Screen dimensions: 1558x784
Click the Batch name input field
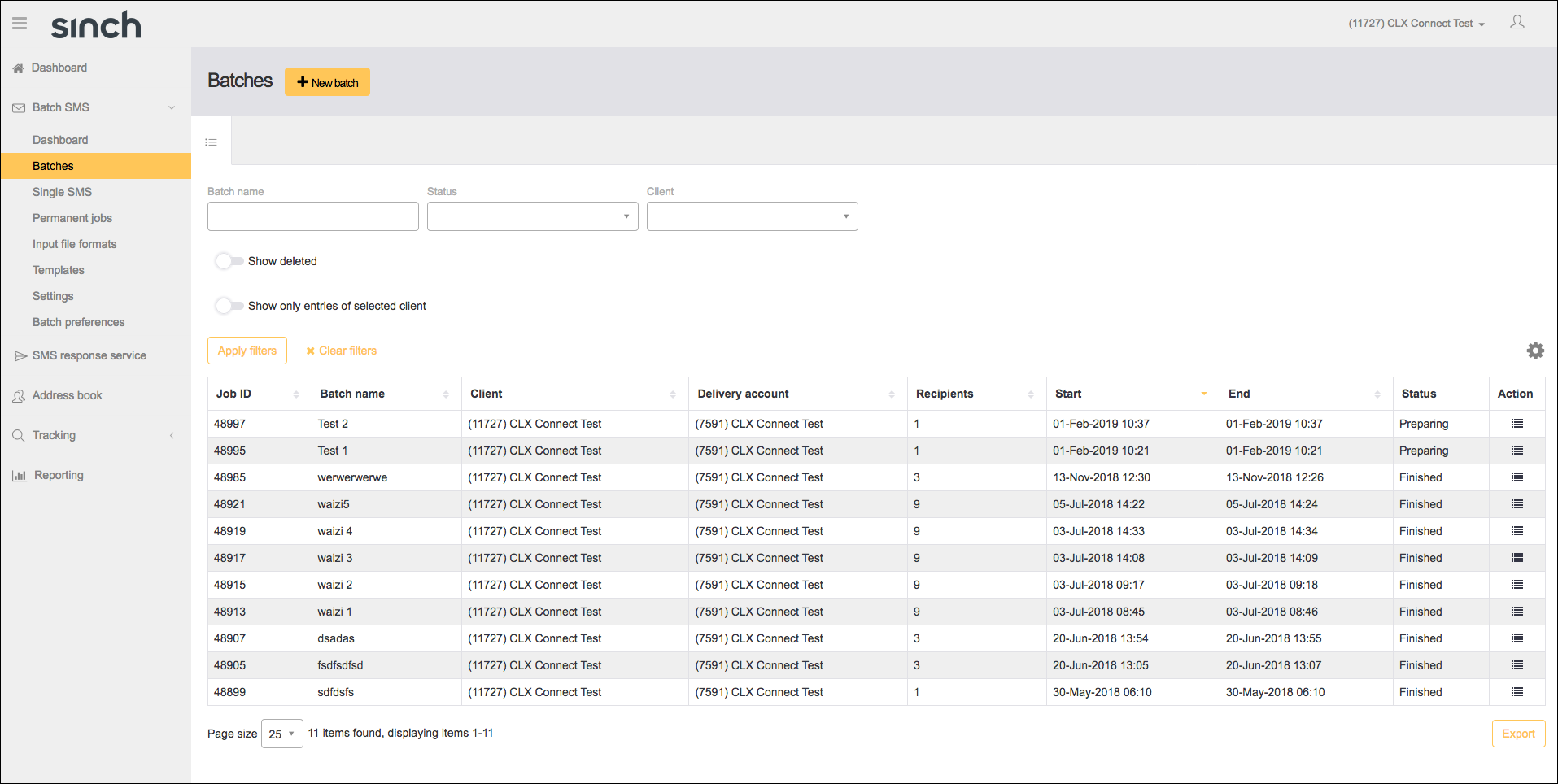[x=312, y=216]
